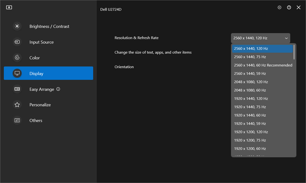Viewport: 306px width, 183px height.
Task: Switch to the Color section
Action: (x=48, y=58)
